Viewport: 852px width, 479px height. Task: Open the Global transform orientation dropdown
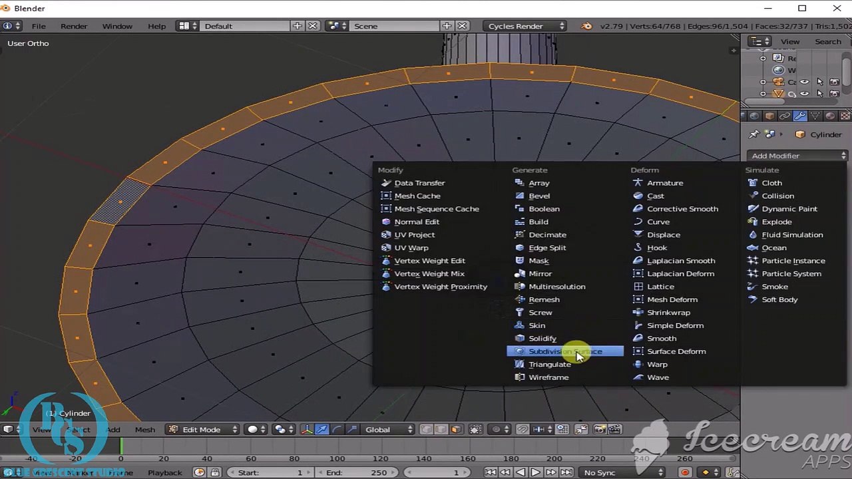click(x=389, y=430)
